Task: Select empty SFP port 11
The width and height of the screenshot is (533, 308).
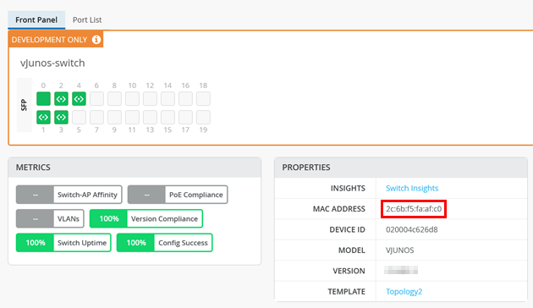Action: [x=132, y=118]
